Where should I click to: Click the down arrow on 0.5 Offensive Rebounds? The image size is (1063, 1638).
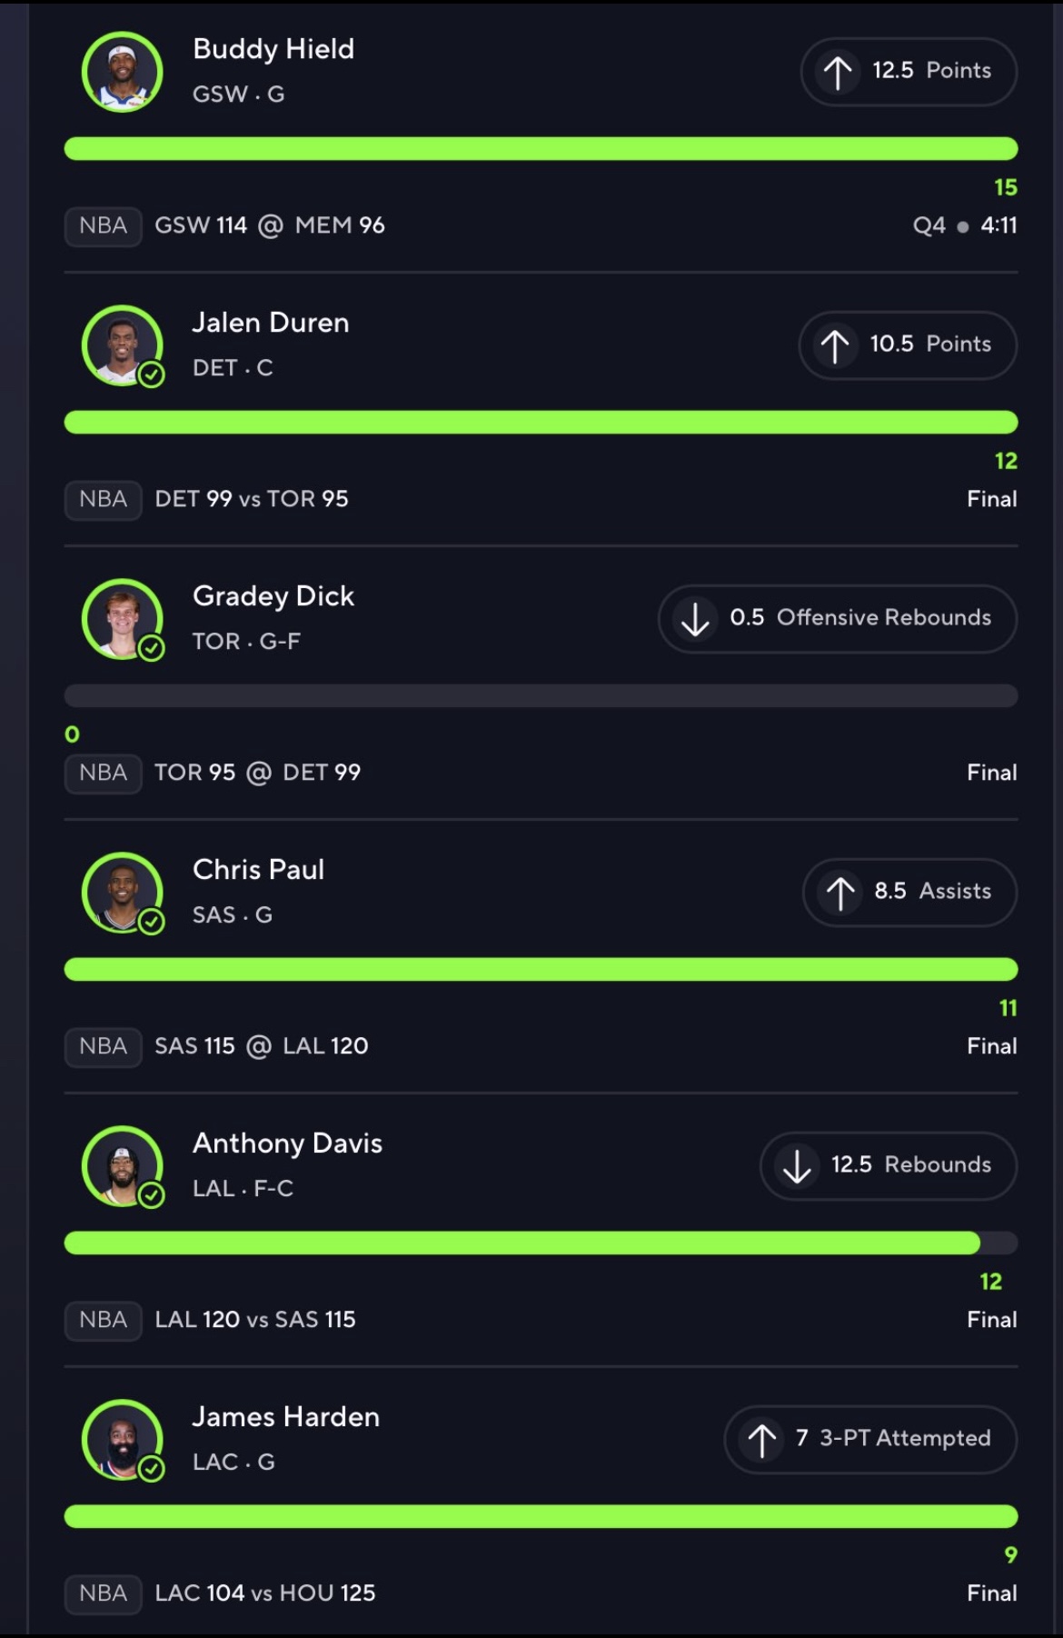pyautogui.click(x=695, y=619)
